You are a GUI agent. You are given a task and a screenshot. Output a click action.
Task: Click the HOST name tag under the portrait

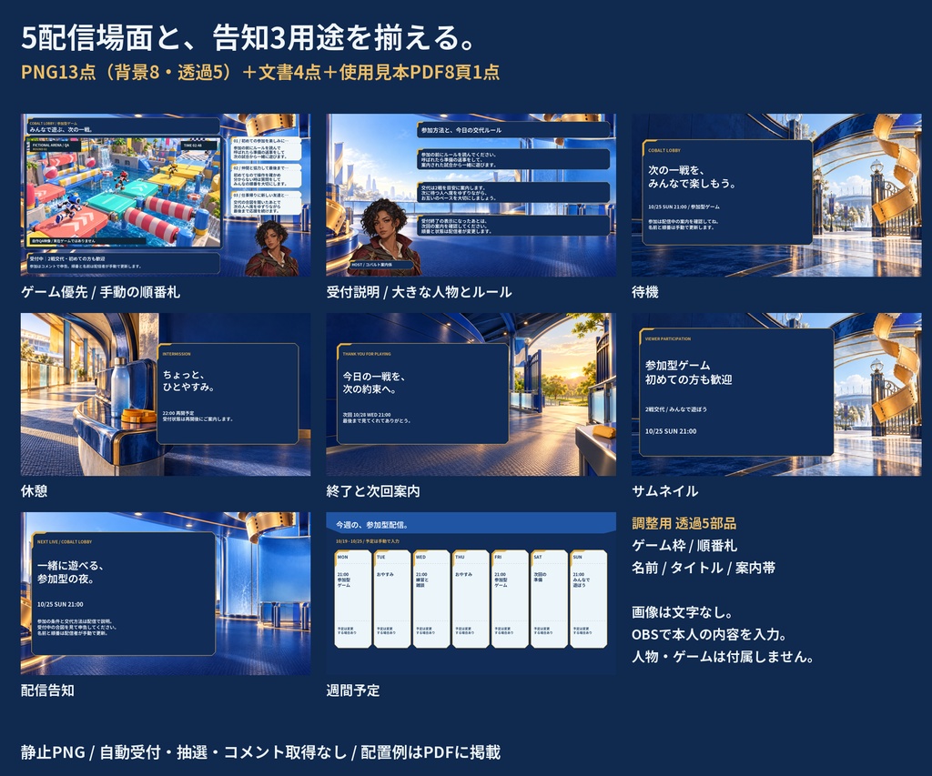coord(380,265)
